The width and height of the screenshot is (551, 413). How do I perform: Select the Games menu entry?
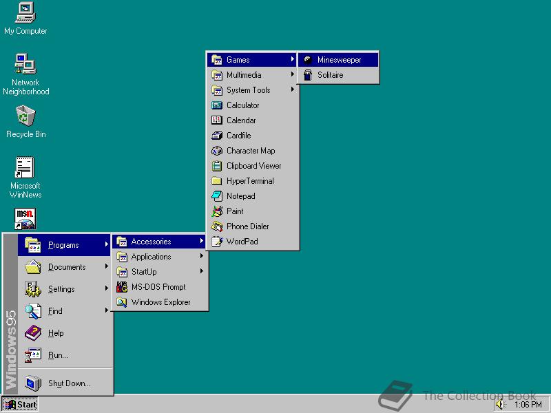[x=252, y=60]
